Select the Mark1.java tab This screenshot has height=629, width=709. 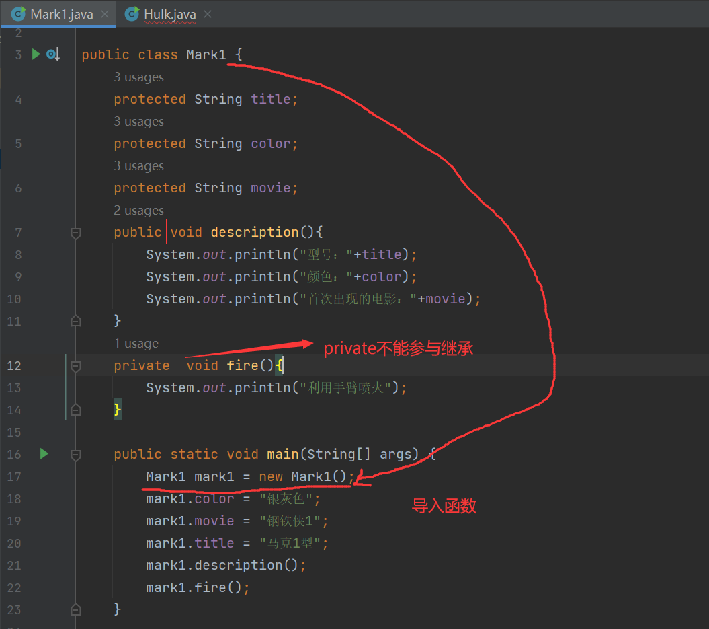coord(60,14)
